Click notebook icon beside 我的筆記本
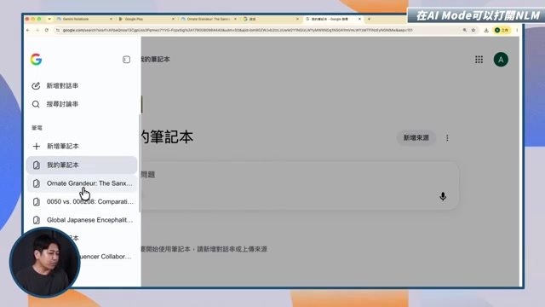Viewport: 545px width, 307px height. [x=36, y=165]
